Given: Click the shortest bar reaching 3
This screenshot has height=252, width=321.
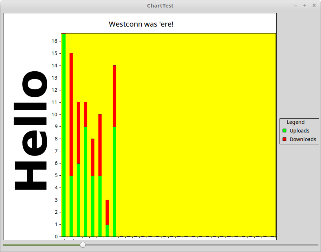Looking at the screenshot, I should [x=107, y=218].
